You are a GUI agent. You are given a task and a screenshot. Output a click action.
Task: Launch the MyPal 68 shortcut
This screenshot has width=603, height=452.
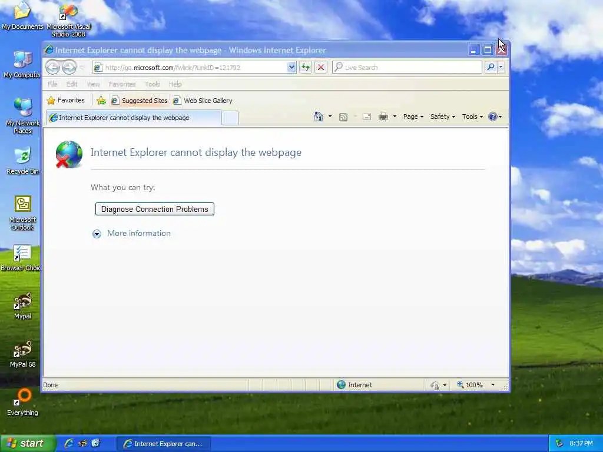22,354
